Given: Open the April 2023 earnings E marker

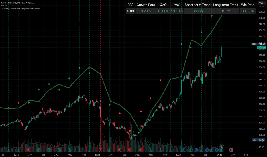Looking at the screenshot, I should (150, 150).
